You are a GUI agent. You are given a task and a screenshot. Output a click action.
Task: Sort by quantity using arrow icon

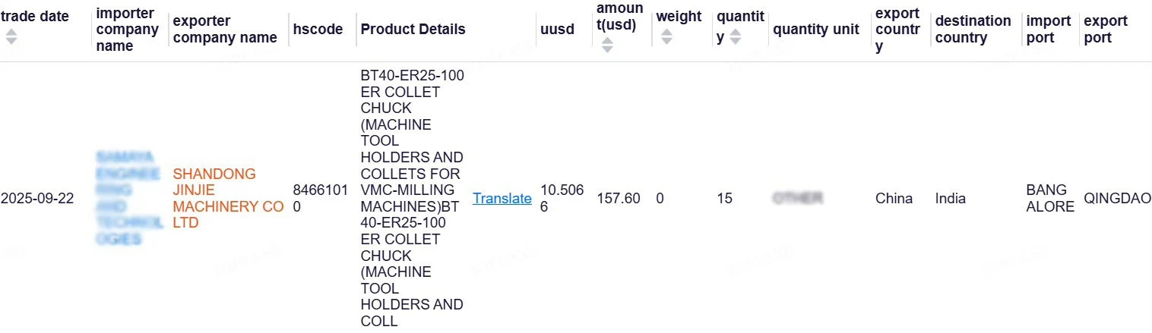pos(735,36)
